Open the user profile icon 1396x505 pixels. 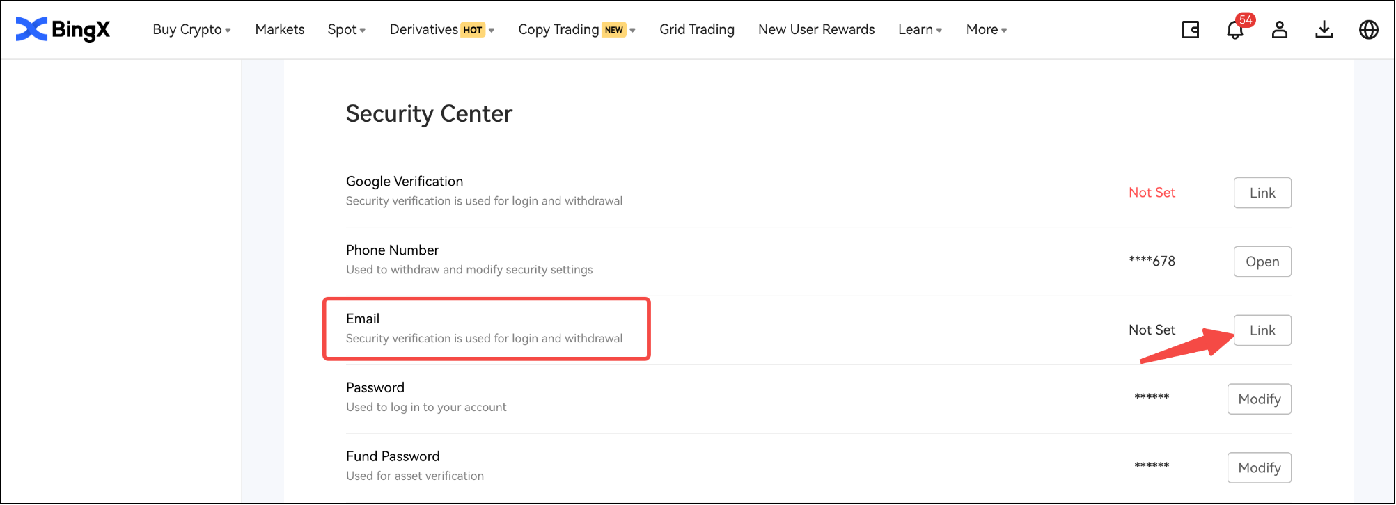click(1279, 30)
